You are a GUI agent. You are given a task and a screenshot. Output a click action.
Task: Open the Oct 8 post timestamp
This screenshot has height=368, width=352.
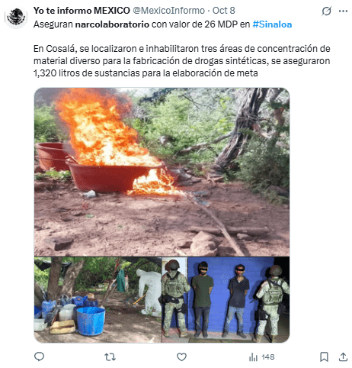[x=223, y=11]
